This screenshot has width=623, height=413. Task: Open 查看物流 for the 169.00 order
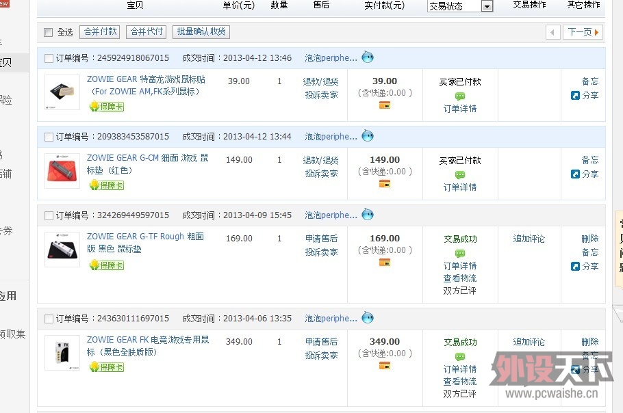pos(460,278)
